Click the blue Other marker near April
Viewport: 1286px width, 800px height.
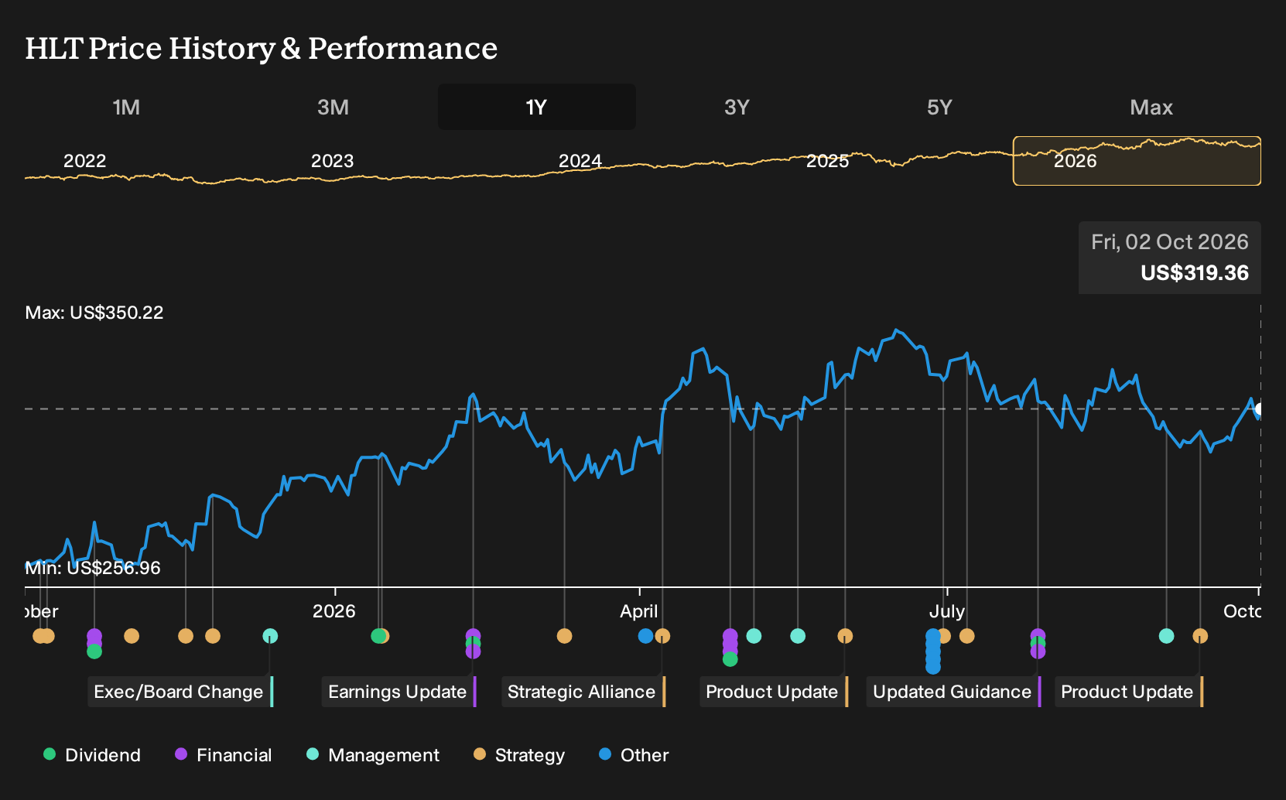tap(645, 636)
